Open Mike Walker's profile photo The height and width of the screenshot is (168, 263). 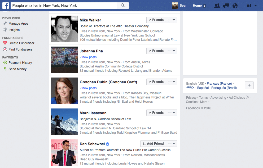64,29
